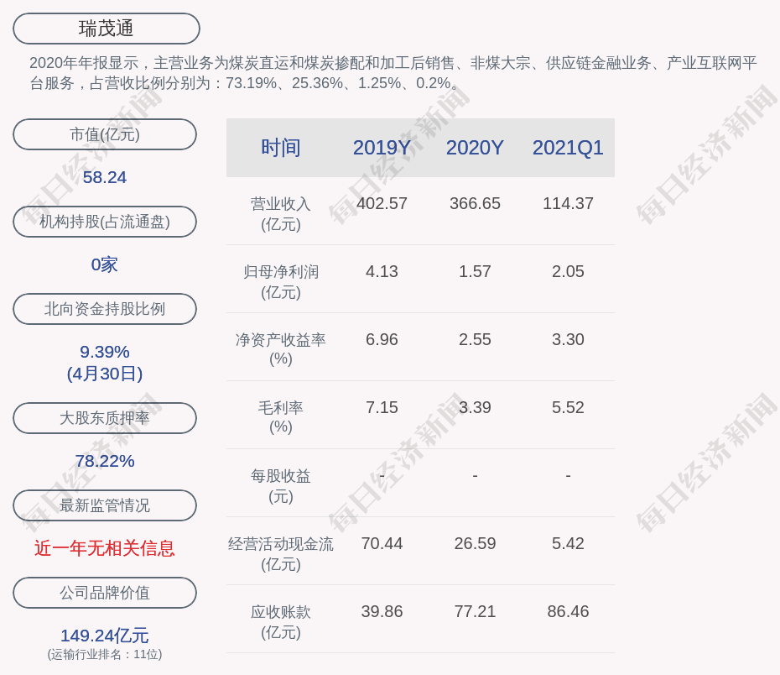Select the 2021Q1 column header

(x=568, y=148)
